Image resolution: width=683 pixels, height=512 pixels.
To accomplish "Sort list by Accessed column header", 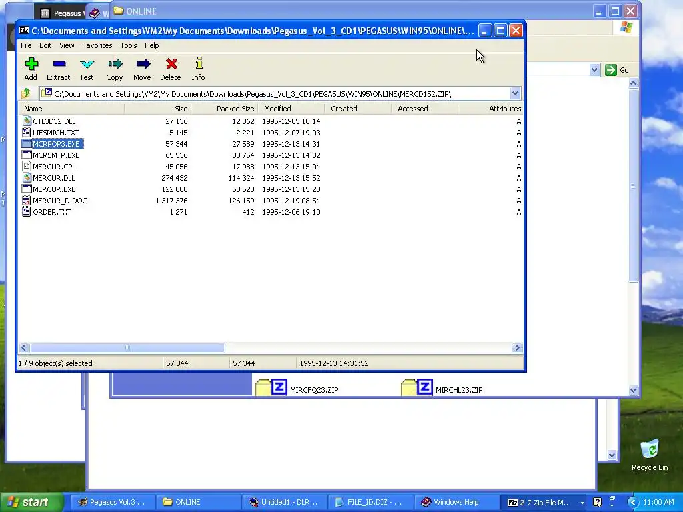I will pos(424,109).
